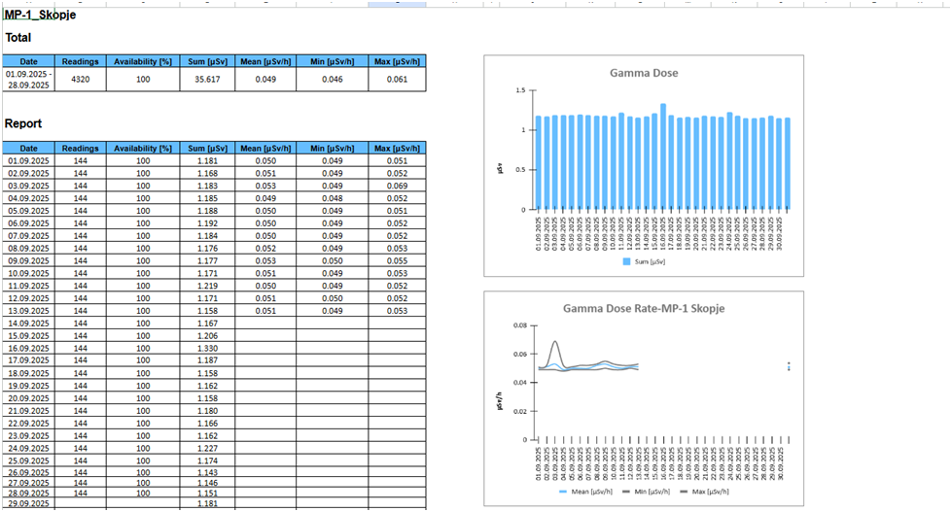Select the MP-1_Skopje title cell
Viewport: 952px width, 512px height.
[40, 15]
